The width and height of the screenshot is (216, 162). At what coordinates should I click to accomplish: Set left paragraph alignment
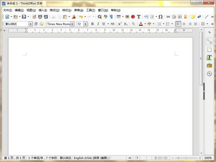(178, 24)
